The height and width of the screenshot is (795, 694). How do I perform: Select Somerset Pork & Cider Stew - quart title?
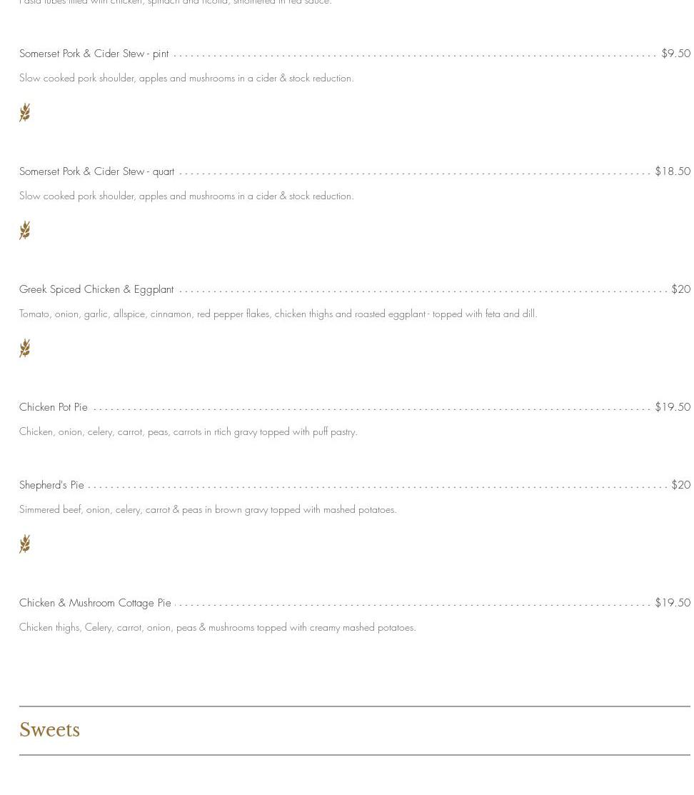97,171
